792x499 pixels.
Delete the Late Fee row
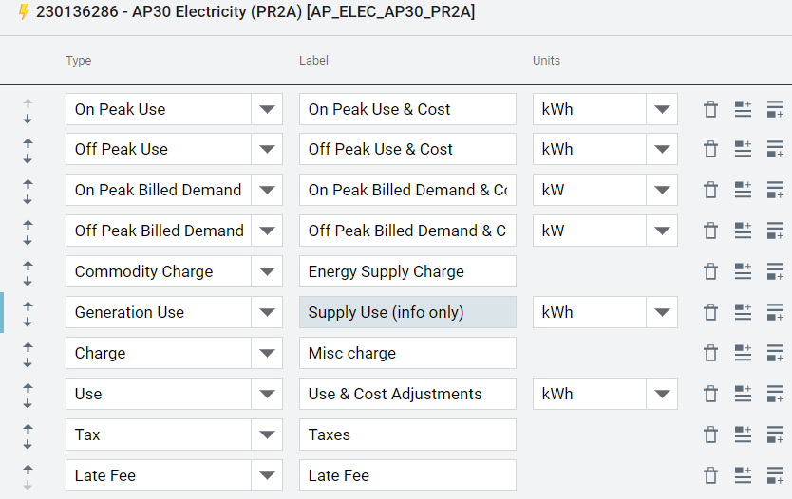coord(710,475)
